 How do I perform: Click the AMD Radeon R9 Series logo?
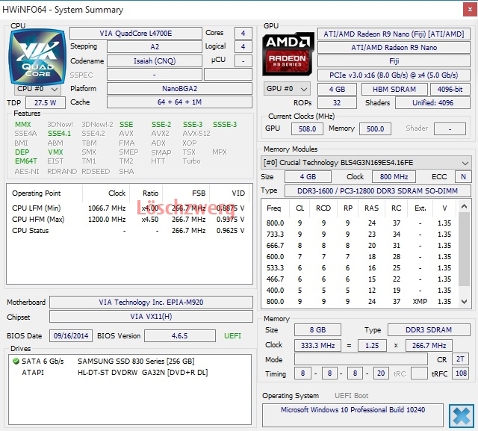click(288, 54)
